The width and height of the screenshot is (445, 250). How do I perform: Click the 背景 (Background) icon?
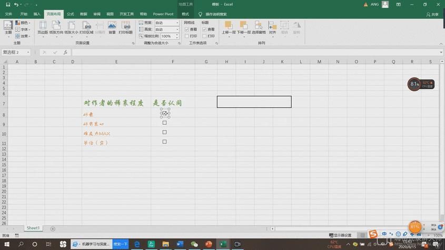pyautogui.click(x=112, y=26)
